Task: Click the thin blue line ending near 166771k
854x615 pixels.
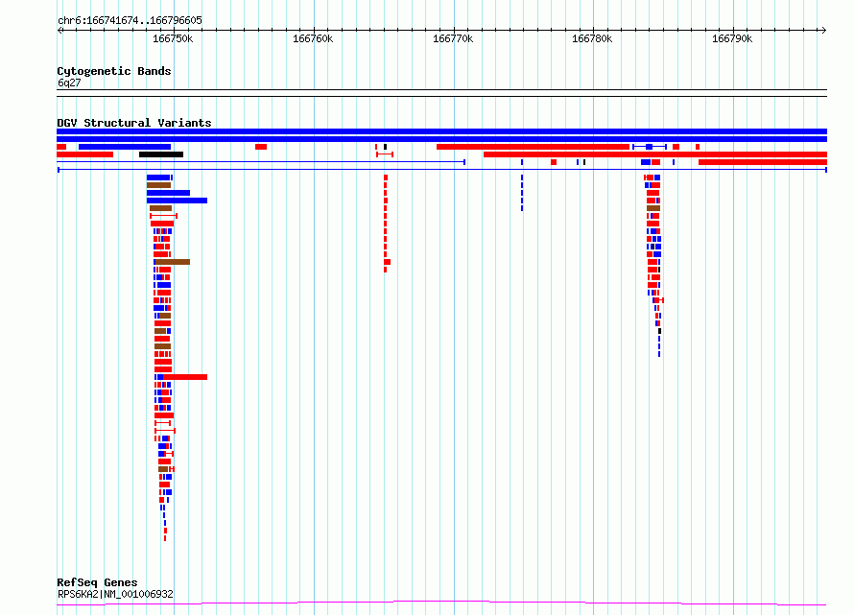Action: coord(261,162)
